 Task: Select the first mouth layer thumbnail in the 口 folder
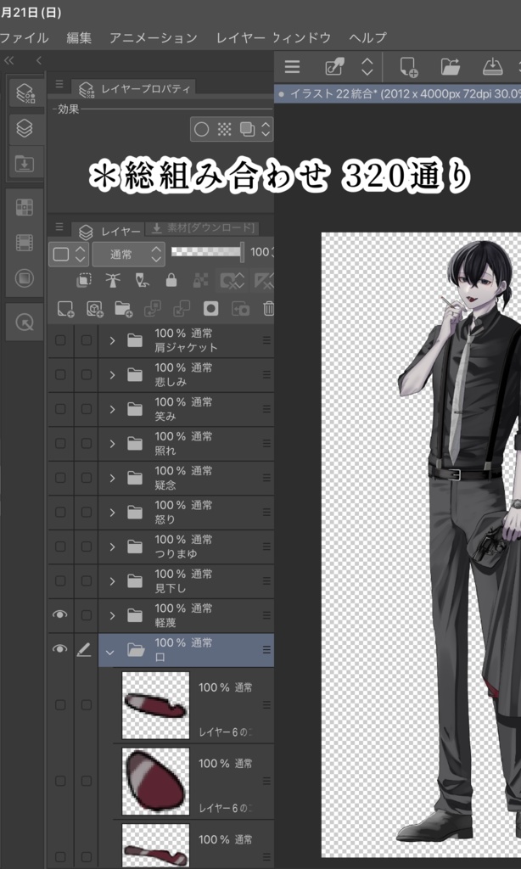[x=155, y=705]
